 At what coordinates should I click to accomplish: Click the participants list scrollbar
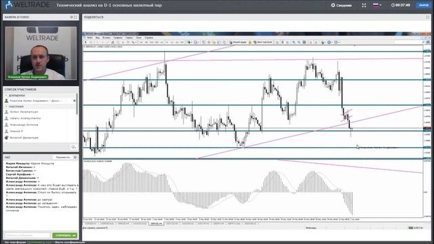[x=77, y=104]
